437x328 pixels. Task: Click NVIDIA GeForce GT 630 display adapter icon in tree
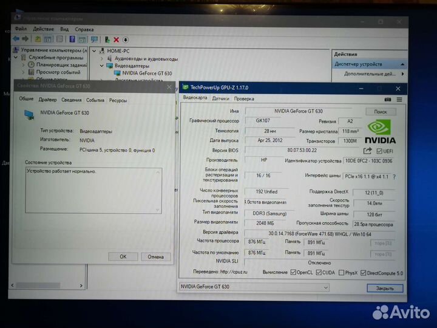click(x=117, y=73)
